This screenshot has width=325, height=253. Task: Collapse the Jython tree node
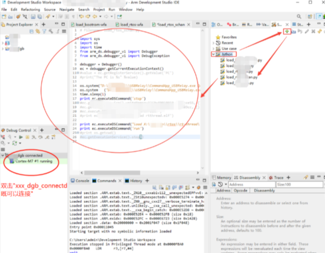tap(213, 54)
